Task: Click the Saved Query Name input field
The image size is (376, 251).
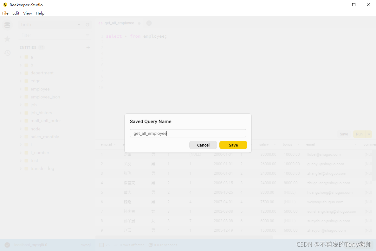Action: (x=188, y=133)
